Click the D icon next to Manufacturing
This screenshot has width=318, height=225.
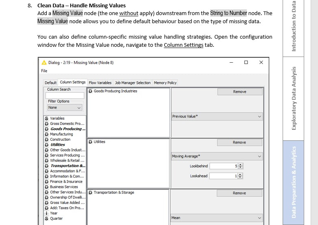coord(47,134)
